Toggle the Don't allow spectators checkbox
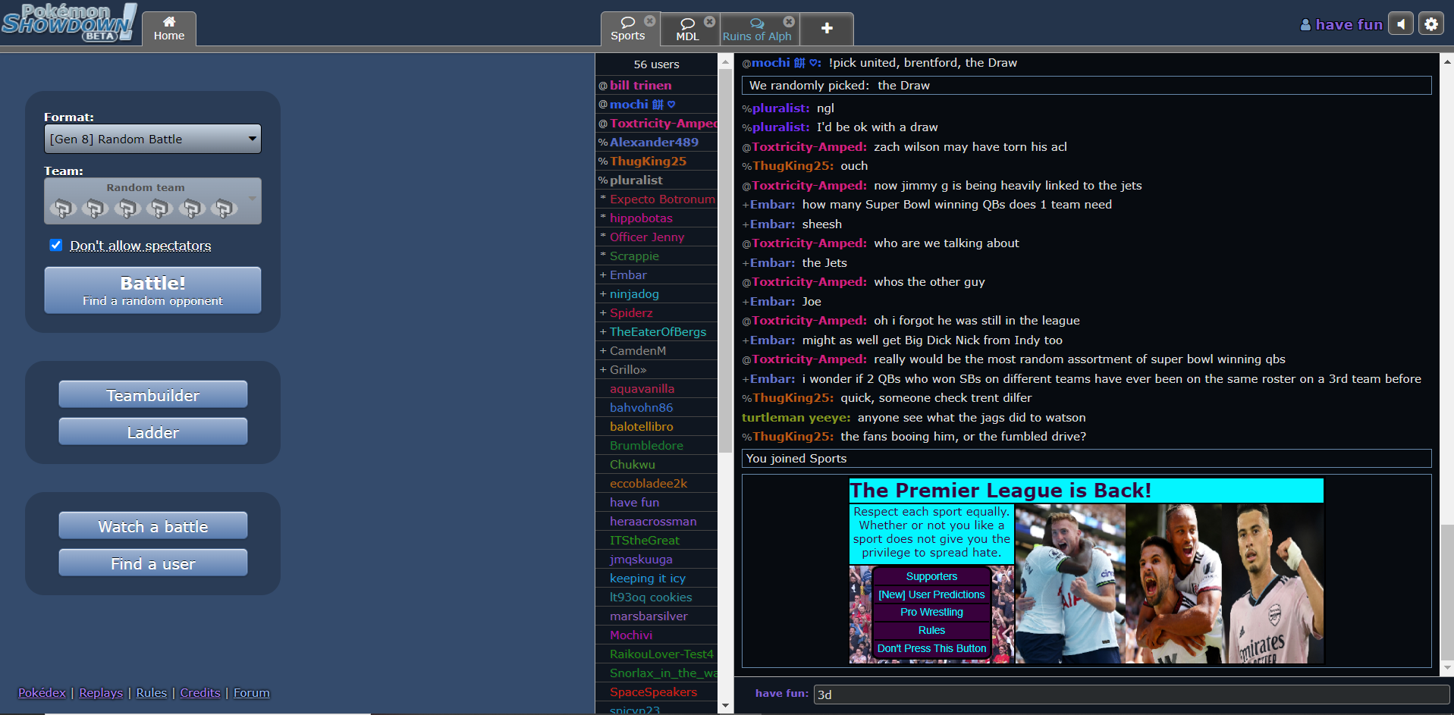 pyautogui.click(x=55, y=245)
